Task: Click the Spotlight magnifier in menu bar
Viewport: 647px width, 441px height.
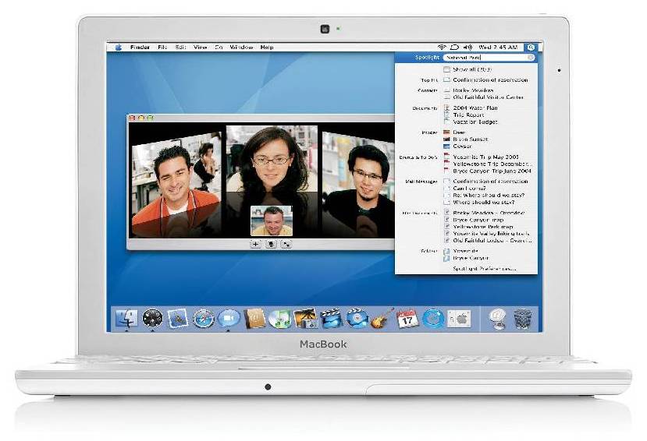Action: coord(531,48)
